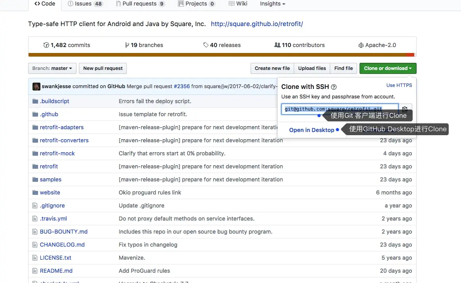Click the retrofit-mock folder icon

pos(35,153)
